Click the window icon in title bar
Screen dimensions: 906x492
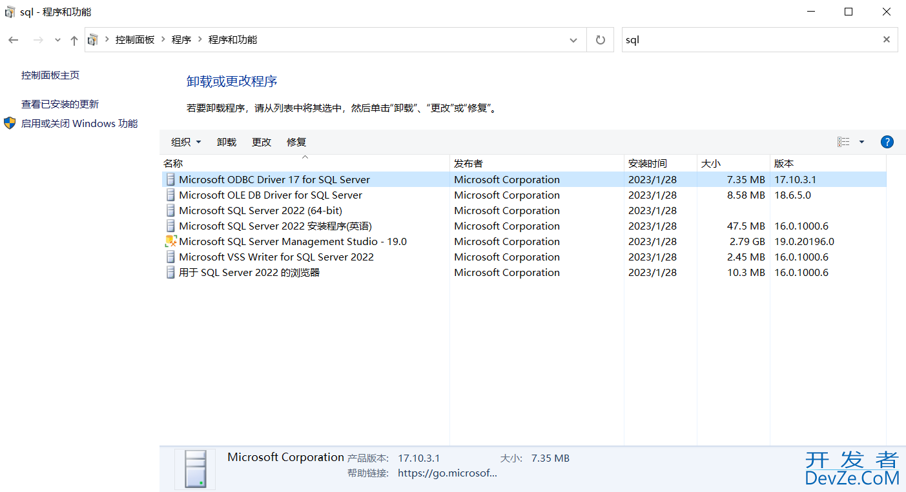click(x=10, y=12)
